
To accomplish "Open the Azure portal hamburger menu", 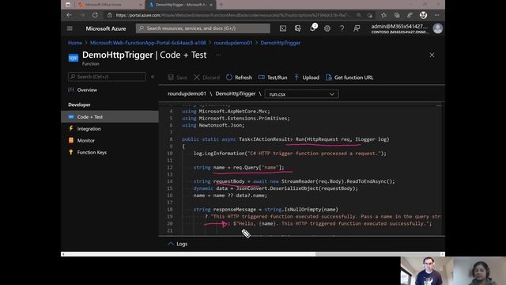I will (70, 28).
